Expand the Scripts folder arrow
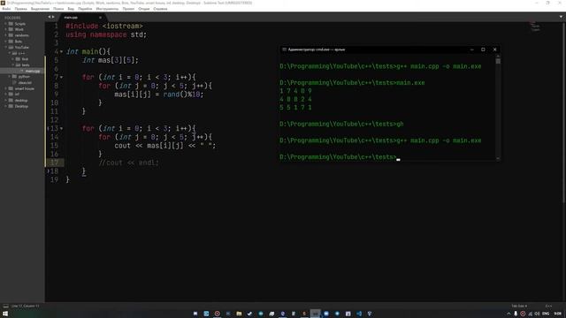This screenshot has height=318, width=566. click(x=6, y=24)
